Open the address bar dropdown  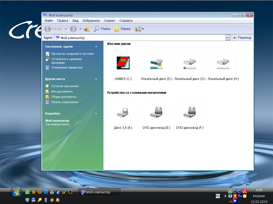point(227,38)
